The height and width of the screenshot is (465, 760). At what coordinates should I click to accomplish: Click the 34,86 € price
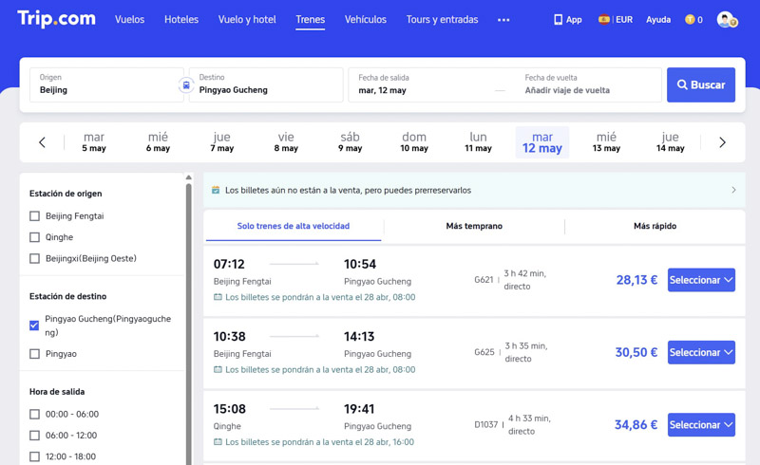(x=636, y=425)
